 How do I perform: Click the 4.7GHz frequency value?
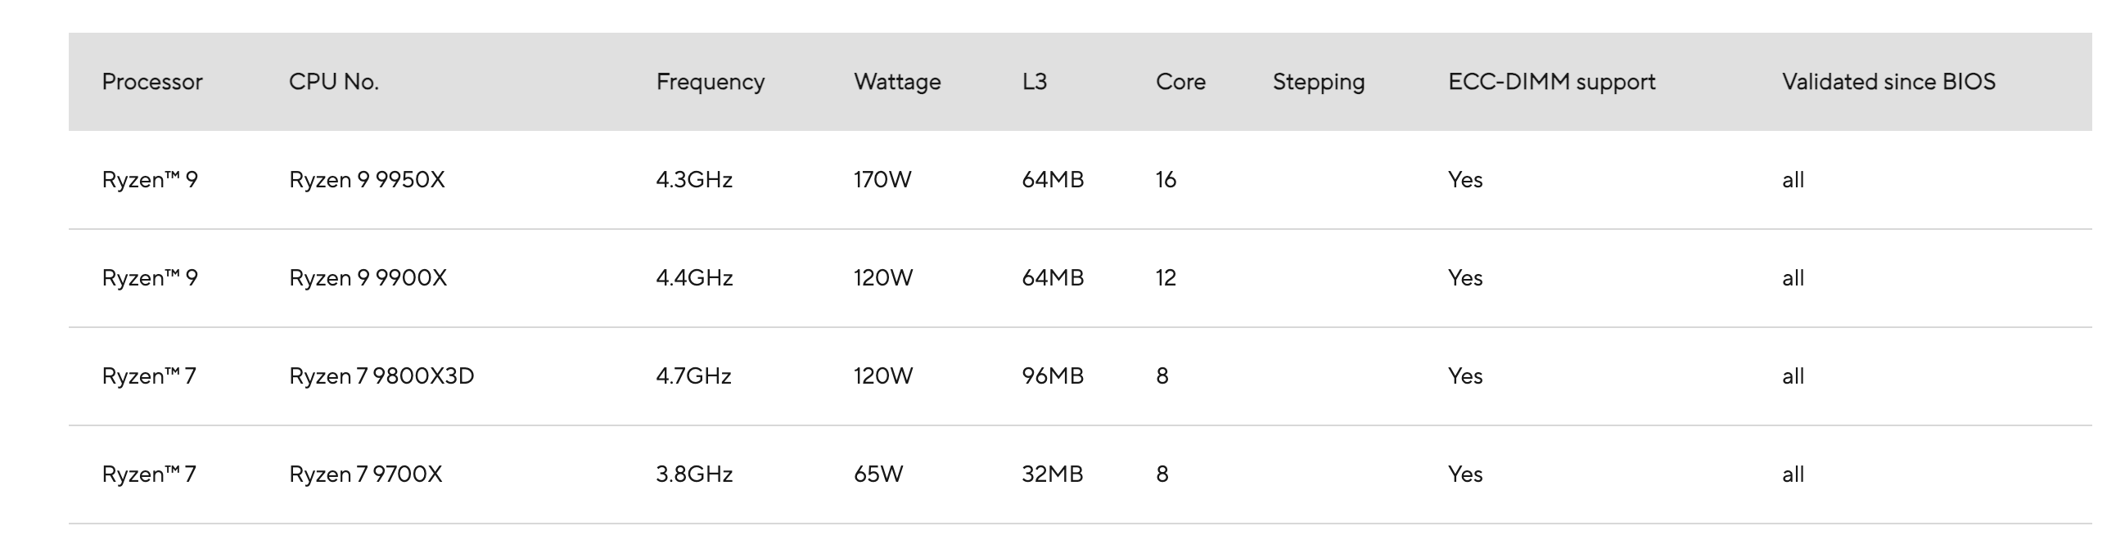pos(693,376)
